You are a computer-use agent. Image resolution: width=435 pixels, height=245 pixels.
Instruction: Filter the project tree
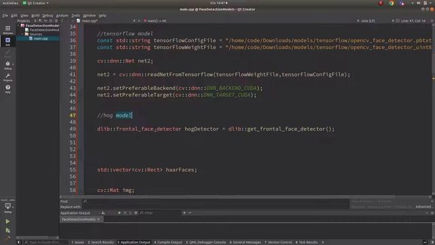40,21
